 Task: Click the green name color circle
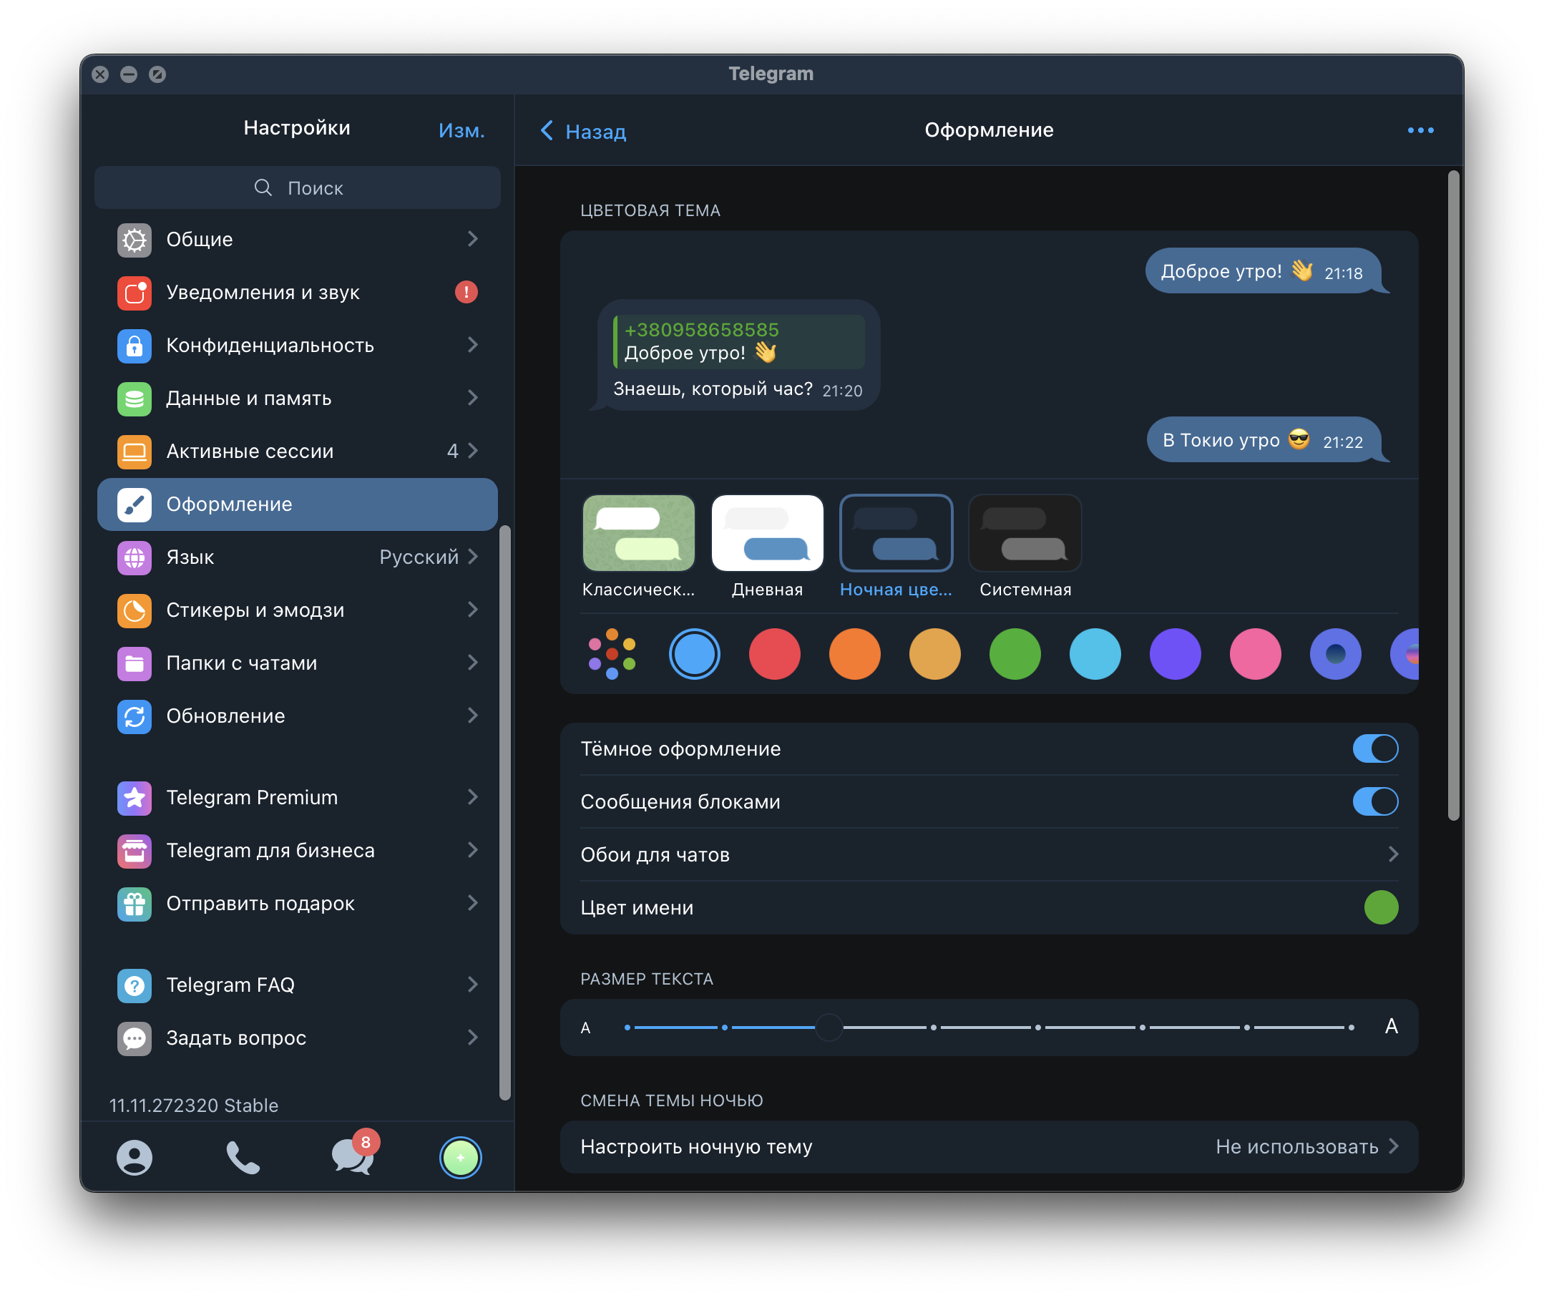pos(1381,907)
